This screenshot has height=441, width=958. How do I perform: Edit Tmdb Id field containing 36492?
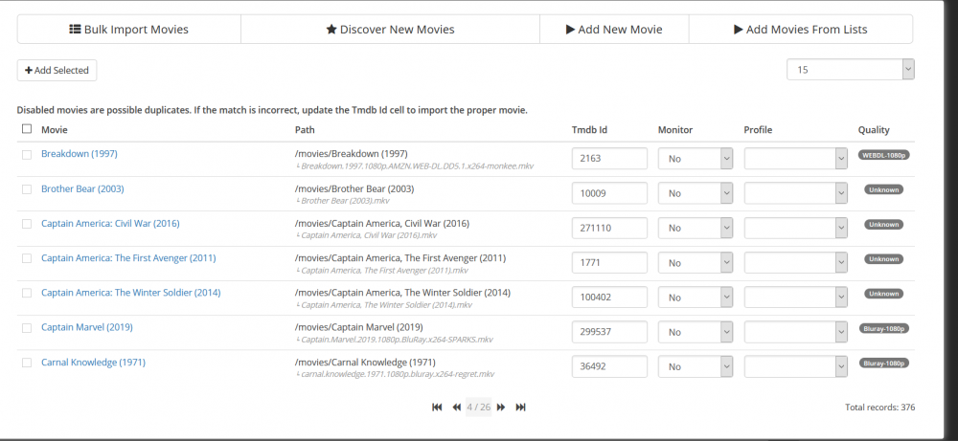[609, 367]
